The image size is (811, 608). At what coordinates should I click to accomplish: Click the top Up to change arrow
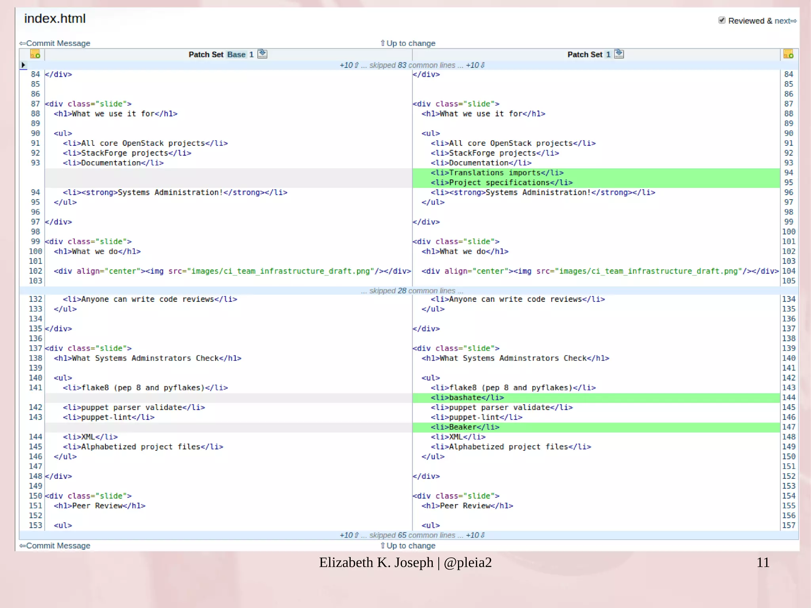(x=383, y=43)
